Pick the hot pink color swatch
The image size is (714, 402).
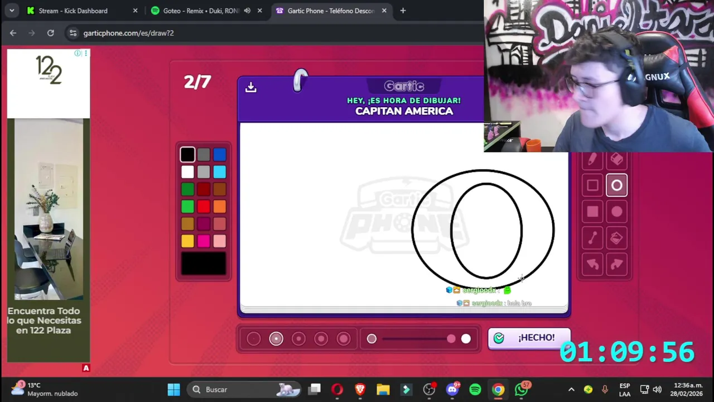pyautogui.click(x=204, y=241)
